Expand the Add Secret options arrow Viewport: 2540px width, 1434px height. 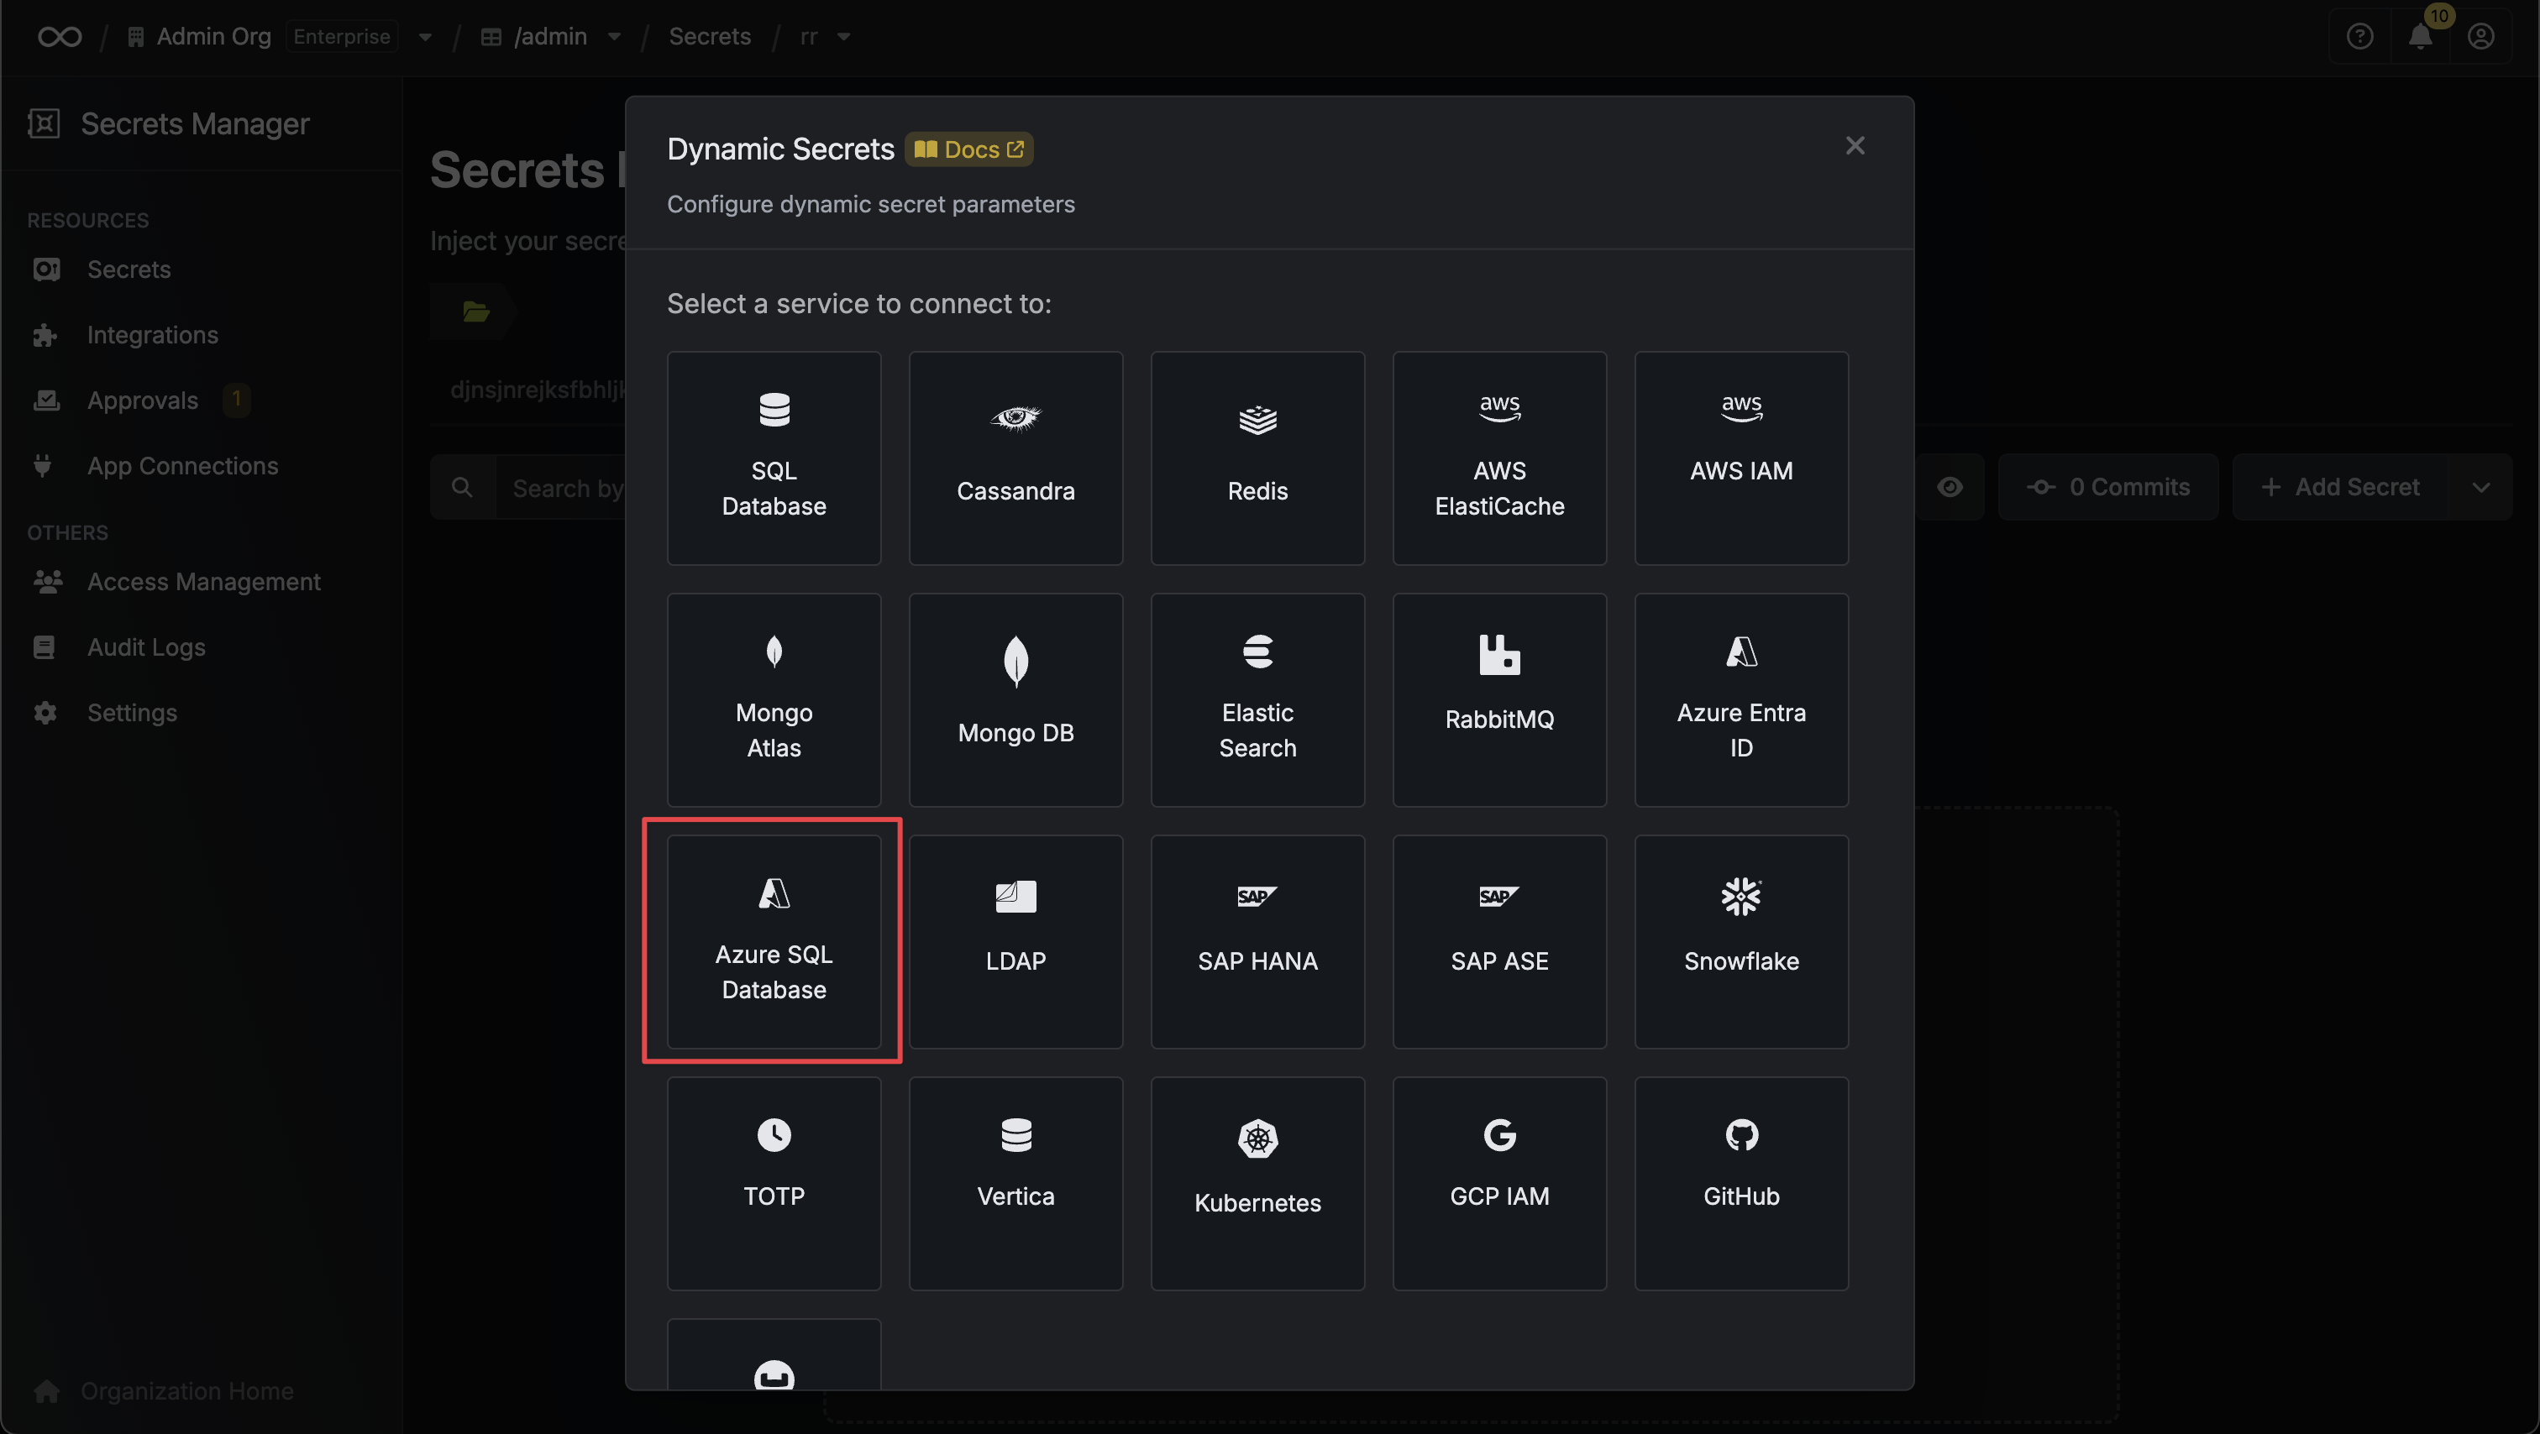coord(2481,487)
